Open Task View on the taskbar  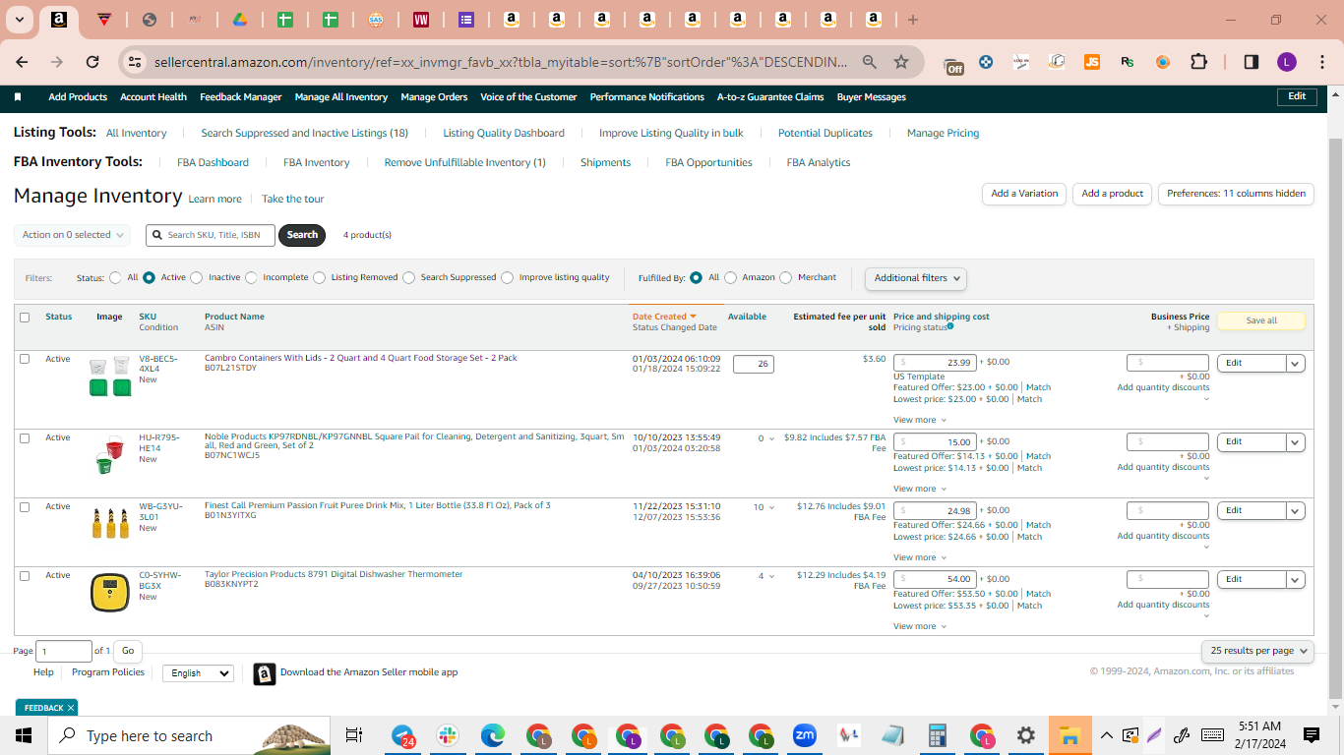point(354,735)
